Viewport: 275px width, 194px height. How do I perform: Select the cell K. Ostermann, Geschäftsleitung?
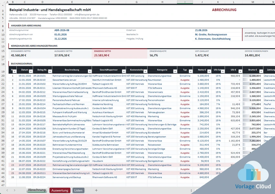tap(213, 39)
